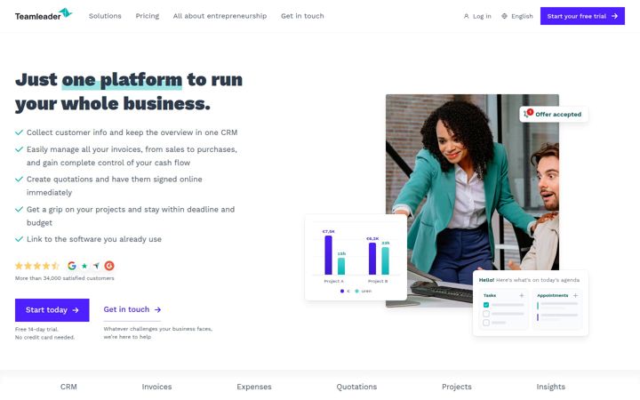Click the star rating row
Viewport: 640px width, 400px height.
[x=37, y=266]
